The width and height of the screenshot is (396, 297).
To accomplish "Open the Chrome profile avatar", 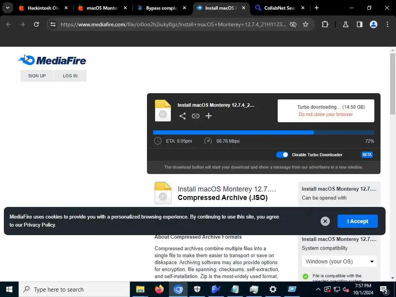I will point(374,24).
